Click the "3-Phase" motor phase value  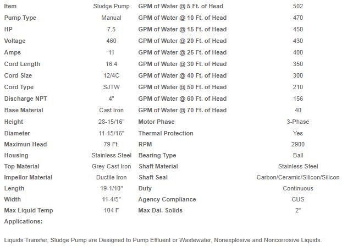point(298,122)
